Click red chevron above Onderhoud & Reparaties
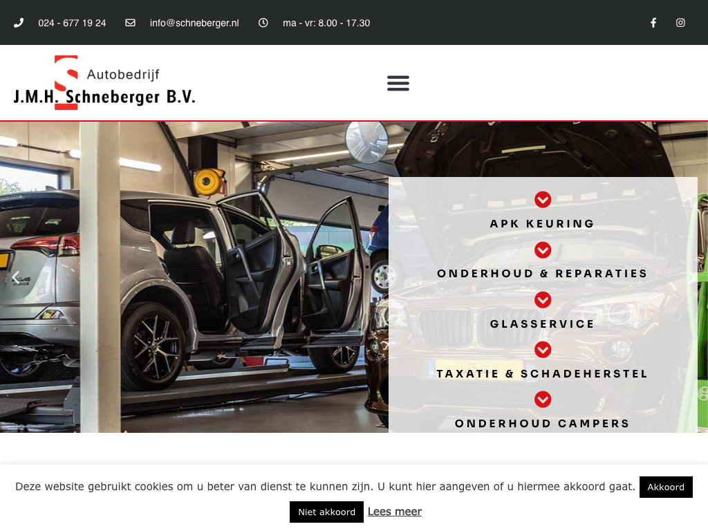This screenshot has height=531, width=708. [x=543, y=250]
